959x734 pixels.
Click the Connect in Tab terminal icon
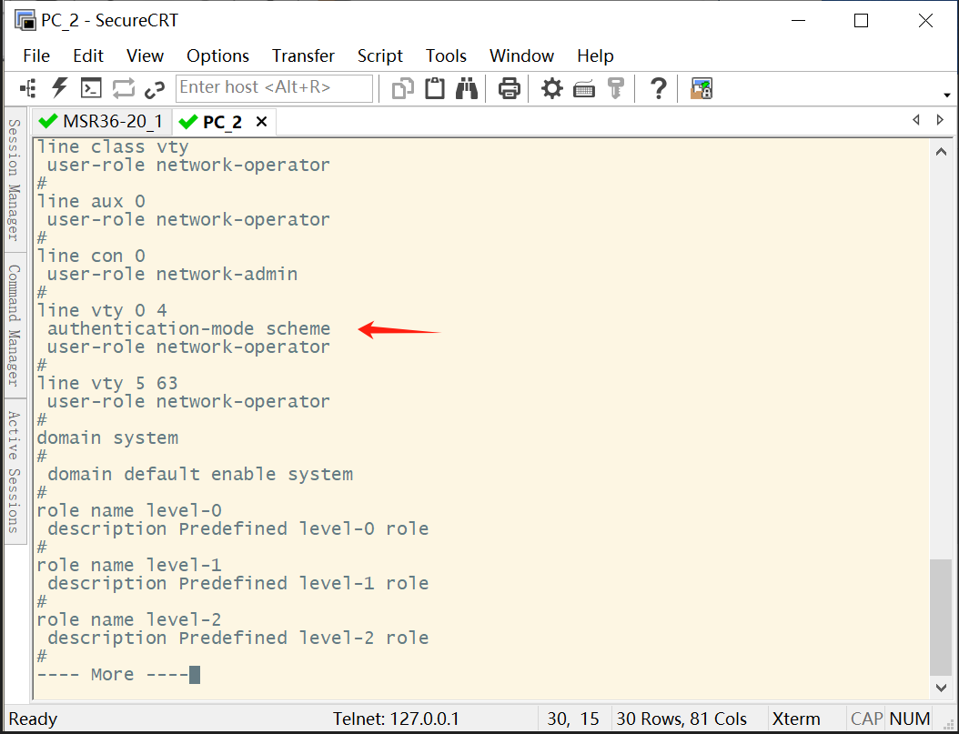(91, 88)
